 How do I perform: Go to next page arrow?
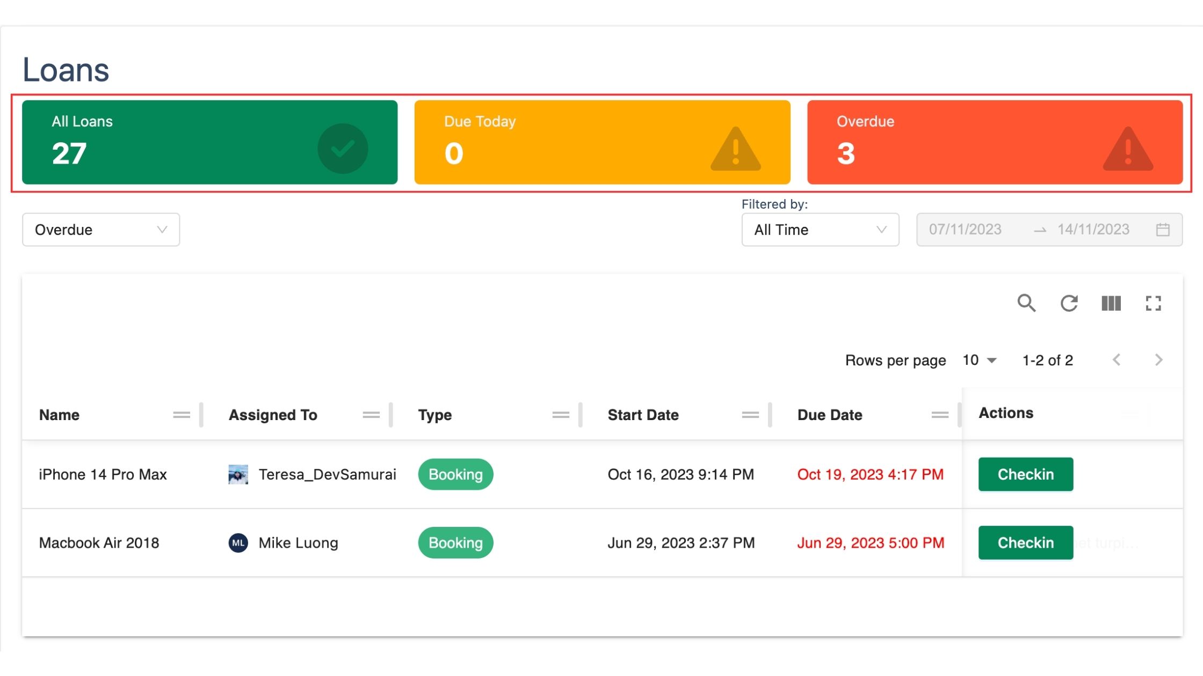pos(1158,360)
